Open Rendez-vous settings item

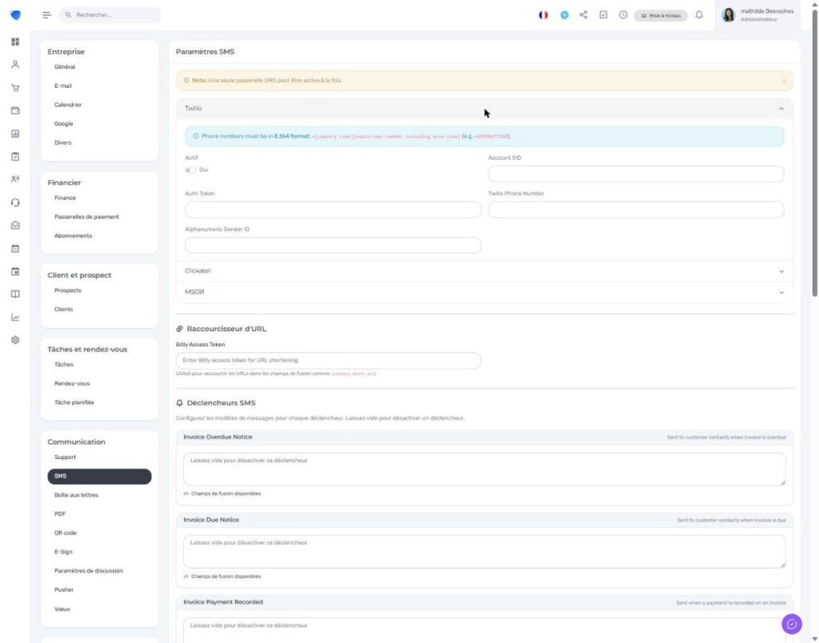pyautogui.click(x=72, y=383)
